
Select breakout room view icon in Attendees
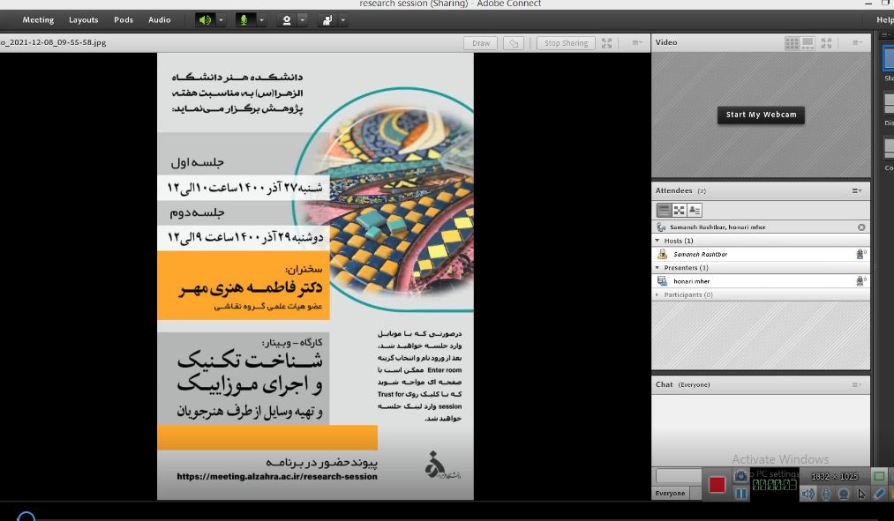tap(679, 210)
